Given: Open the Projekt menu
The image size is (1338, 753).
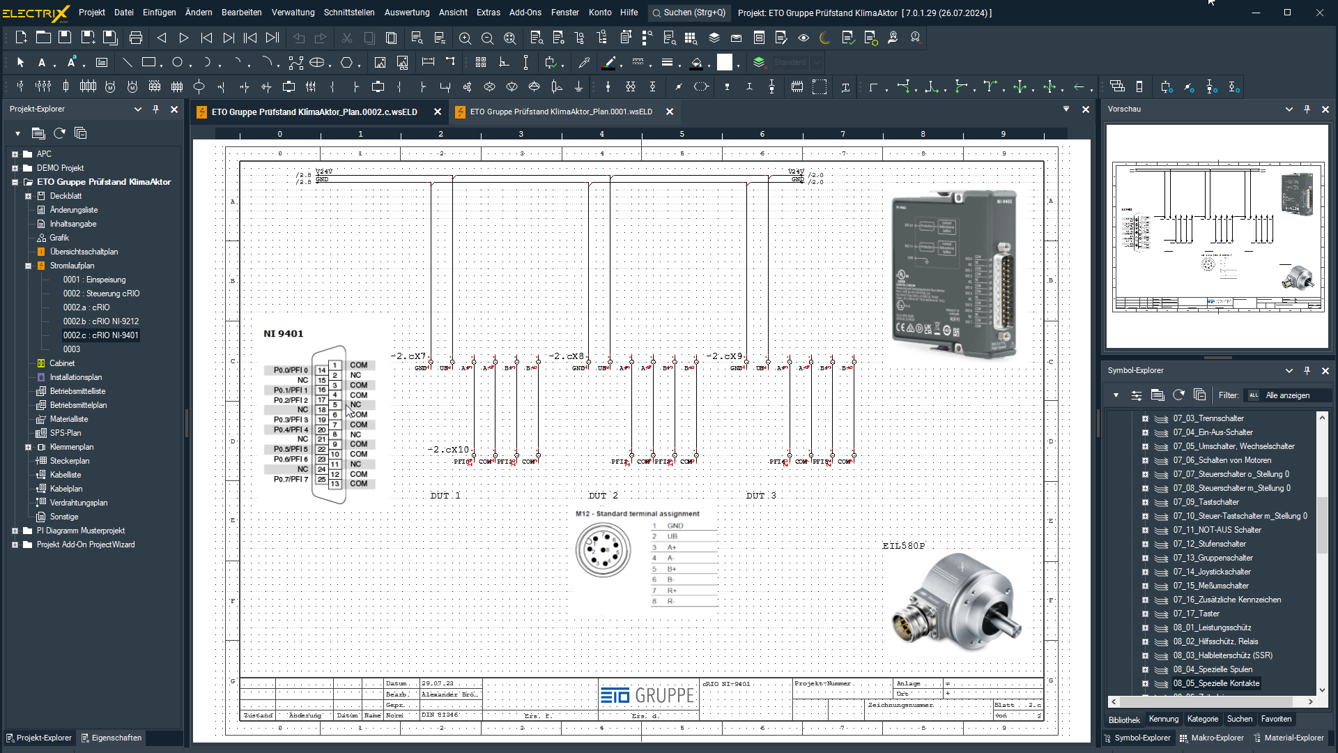Looking at the screenshot, I should pyautogui.click(x=91, y=13).
